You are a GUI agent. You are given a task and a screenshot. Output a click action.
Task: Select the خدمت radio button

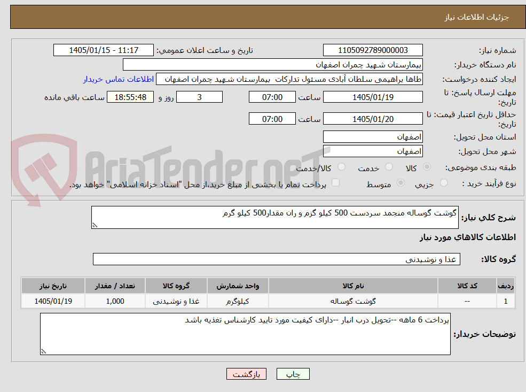click(389, 167)
